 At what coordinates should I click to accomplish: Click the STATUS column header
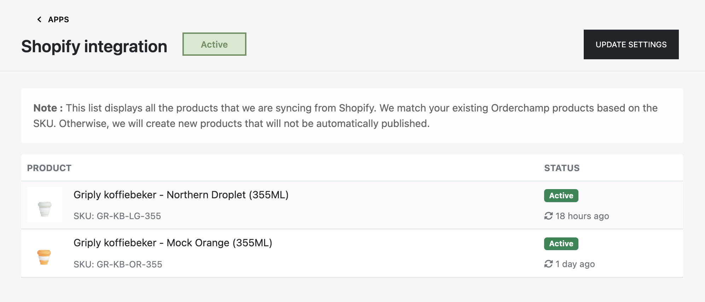(562, 168)
